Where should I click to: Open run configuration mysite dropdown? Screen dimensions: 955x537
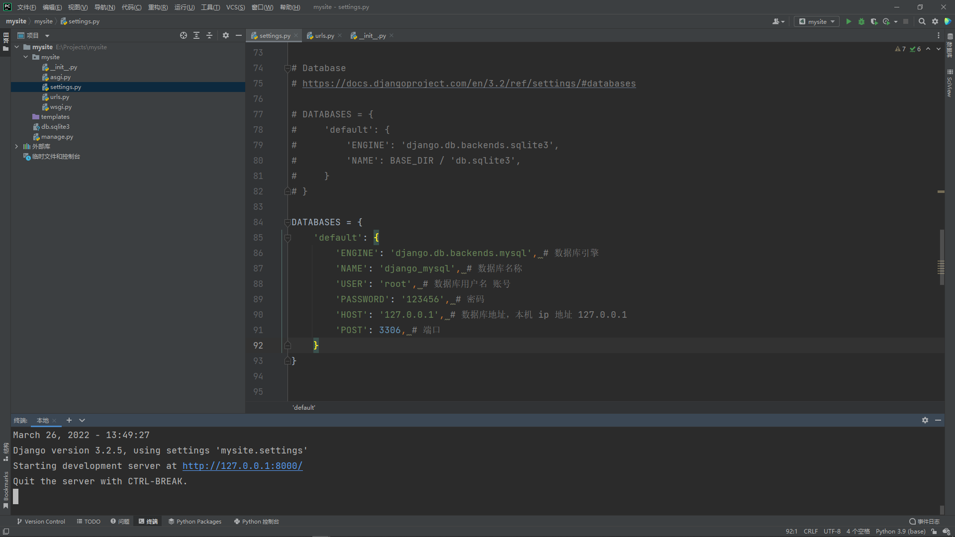pyautogui.click(x=817, y=21)
